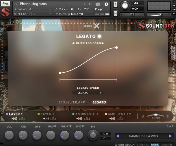Click the Ambisynth 1 link icon
The width and height of the screenshot is (176, 146).
pyautogui.click(x=87, y=118)
